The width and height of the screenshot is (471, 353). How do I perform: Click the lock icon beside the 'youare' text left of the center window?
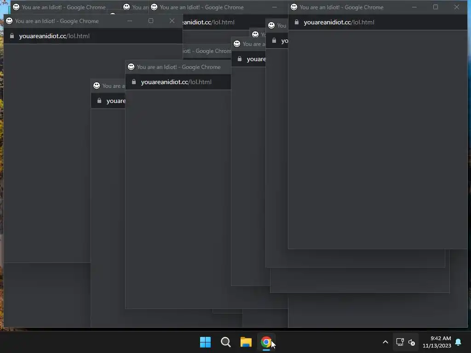(99, 101)
